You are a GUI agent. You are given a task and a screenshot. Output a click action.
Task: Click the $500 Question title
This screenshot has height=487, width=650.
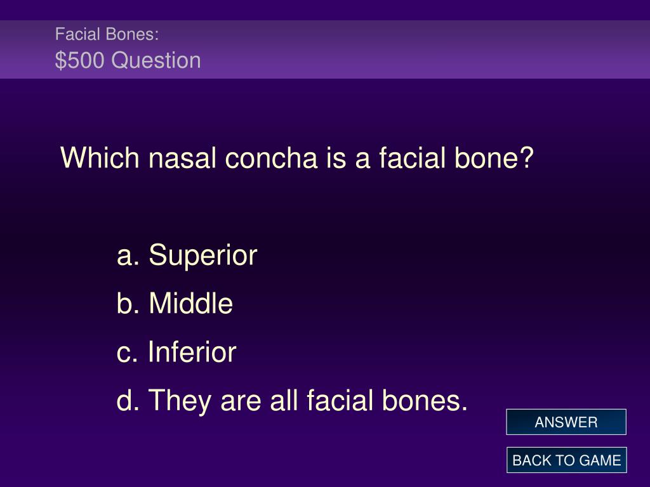[x=128, y=60]
